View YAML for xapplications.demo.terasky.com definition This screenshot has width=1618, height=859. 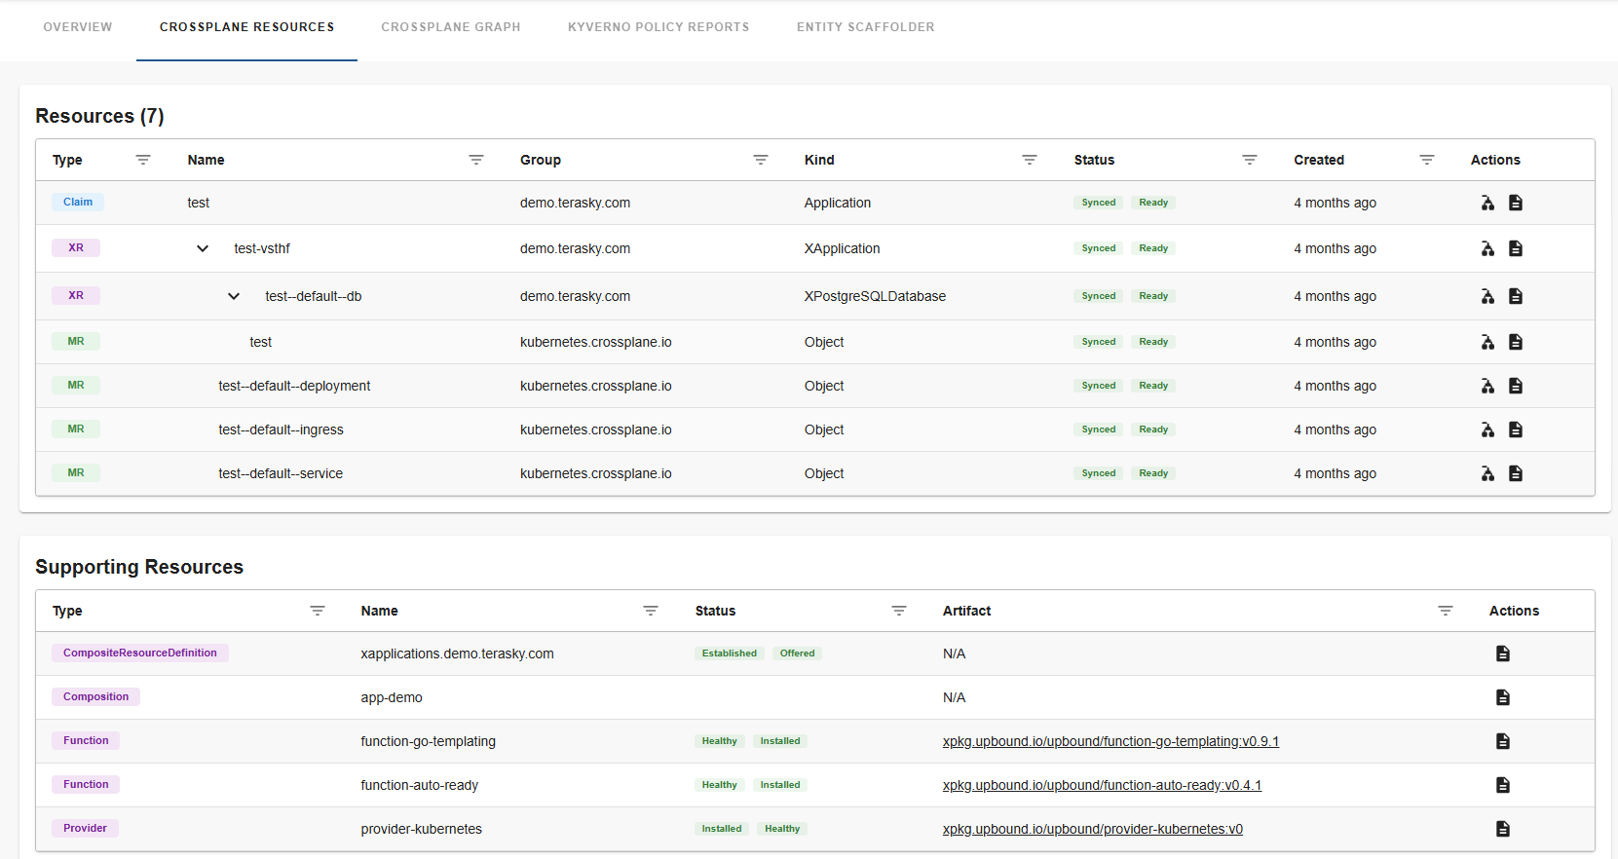pyautogui.click(x=1503, y=654)
